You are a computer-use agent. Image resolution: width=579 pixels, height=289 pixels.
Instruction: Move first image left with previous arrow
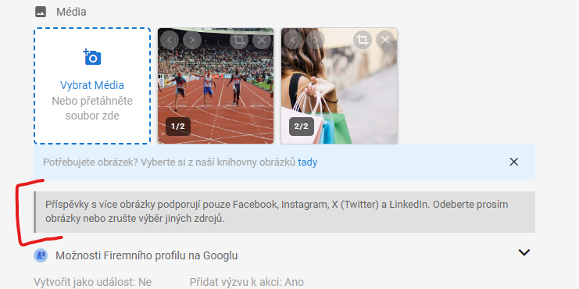pyautogui.click(x=170, y=40)
